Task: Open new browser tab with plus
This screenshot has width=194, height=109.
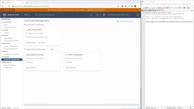Action: [28, 2]
